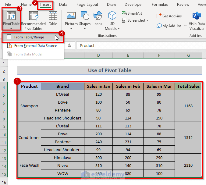Image resolution: width=206 pixels, height=185 pixels.
Task: Expand the My Add-ins dropdown arrow
Action: click(185, 26)
